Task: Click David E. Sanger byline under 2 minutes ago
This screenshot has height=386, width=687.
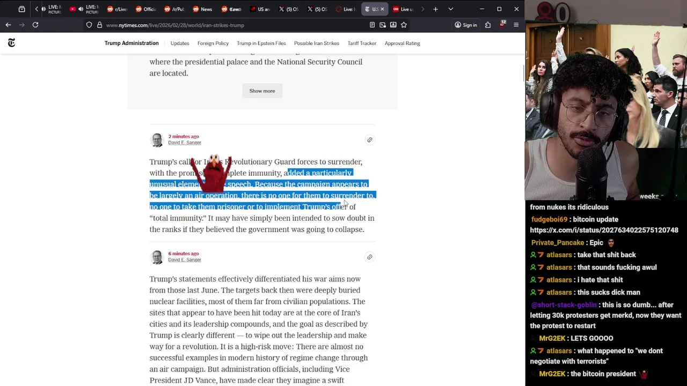Action: (x=185, y=143)
